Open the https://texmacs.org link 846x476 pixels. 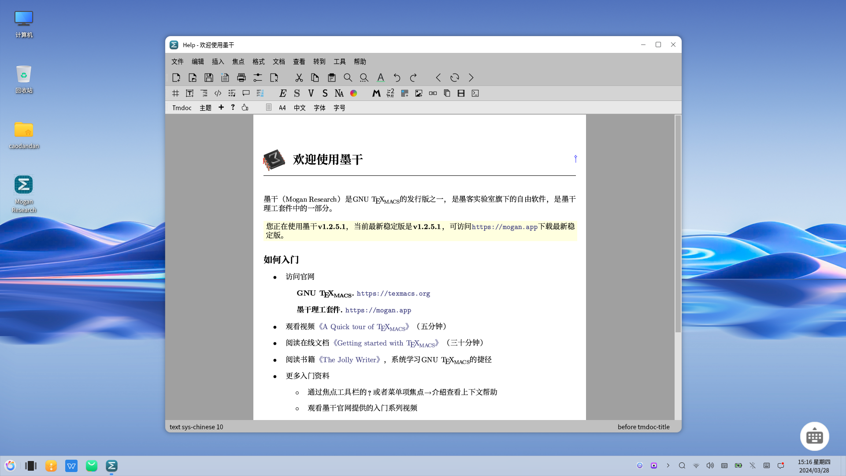pos(393,294)
